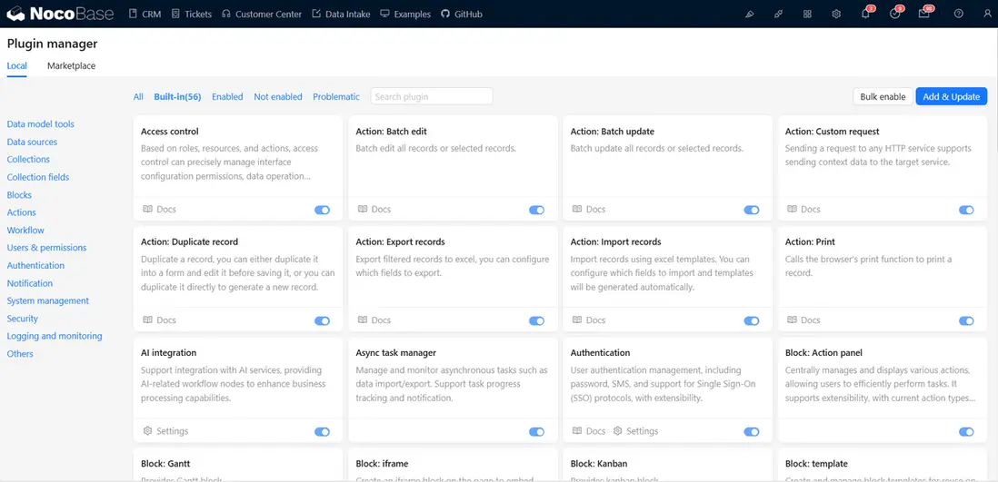This screenshot has width=998, height=482.
Task: Turn off Action: Export records toggle
Action: click(x=536, y=321)
